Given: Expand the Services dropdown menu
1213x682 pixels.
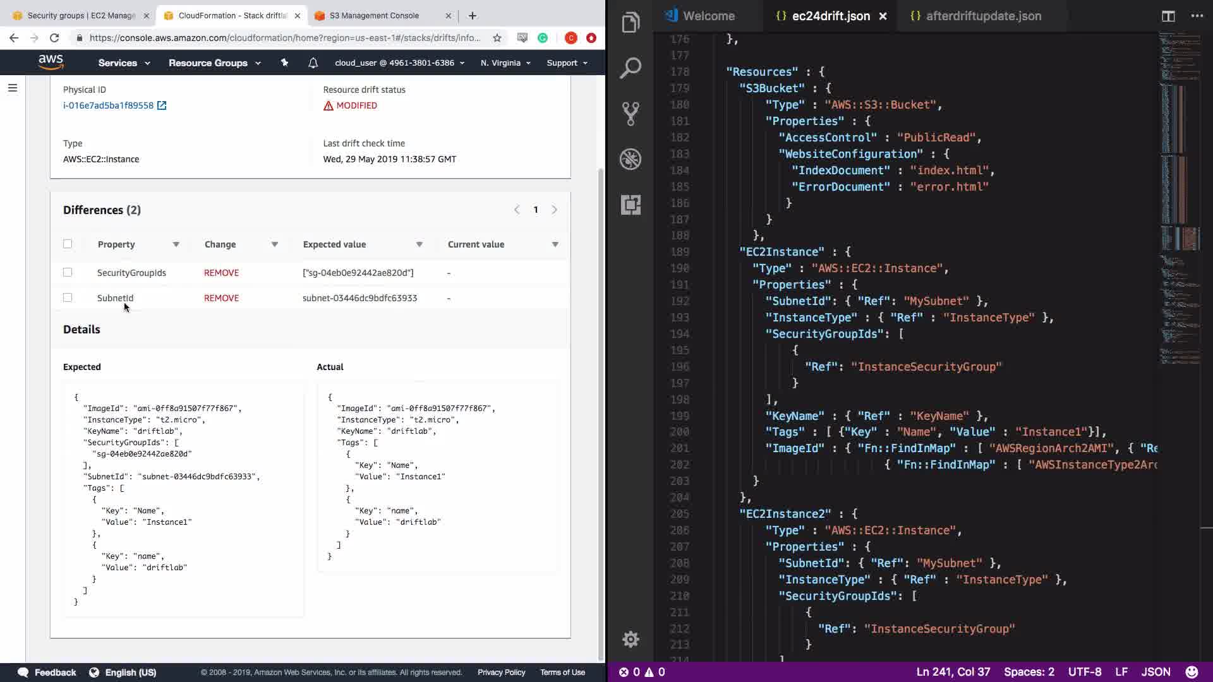Looking at the screenshot, I should click(124, 63).
